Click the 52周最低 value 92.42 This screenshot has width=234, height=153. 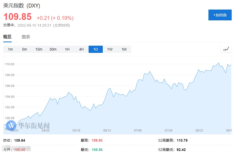[181, 150]
